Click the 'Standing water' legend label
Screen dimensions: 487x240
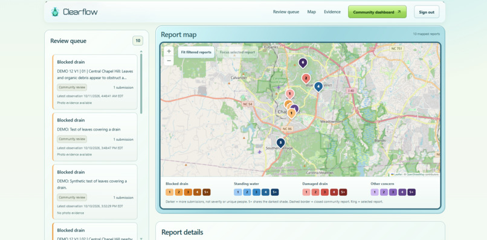247,184
